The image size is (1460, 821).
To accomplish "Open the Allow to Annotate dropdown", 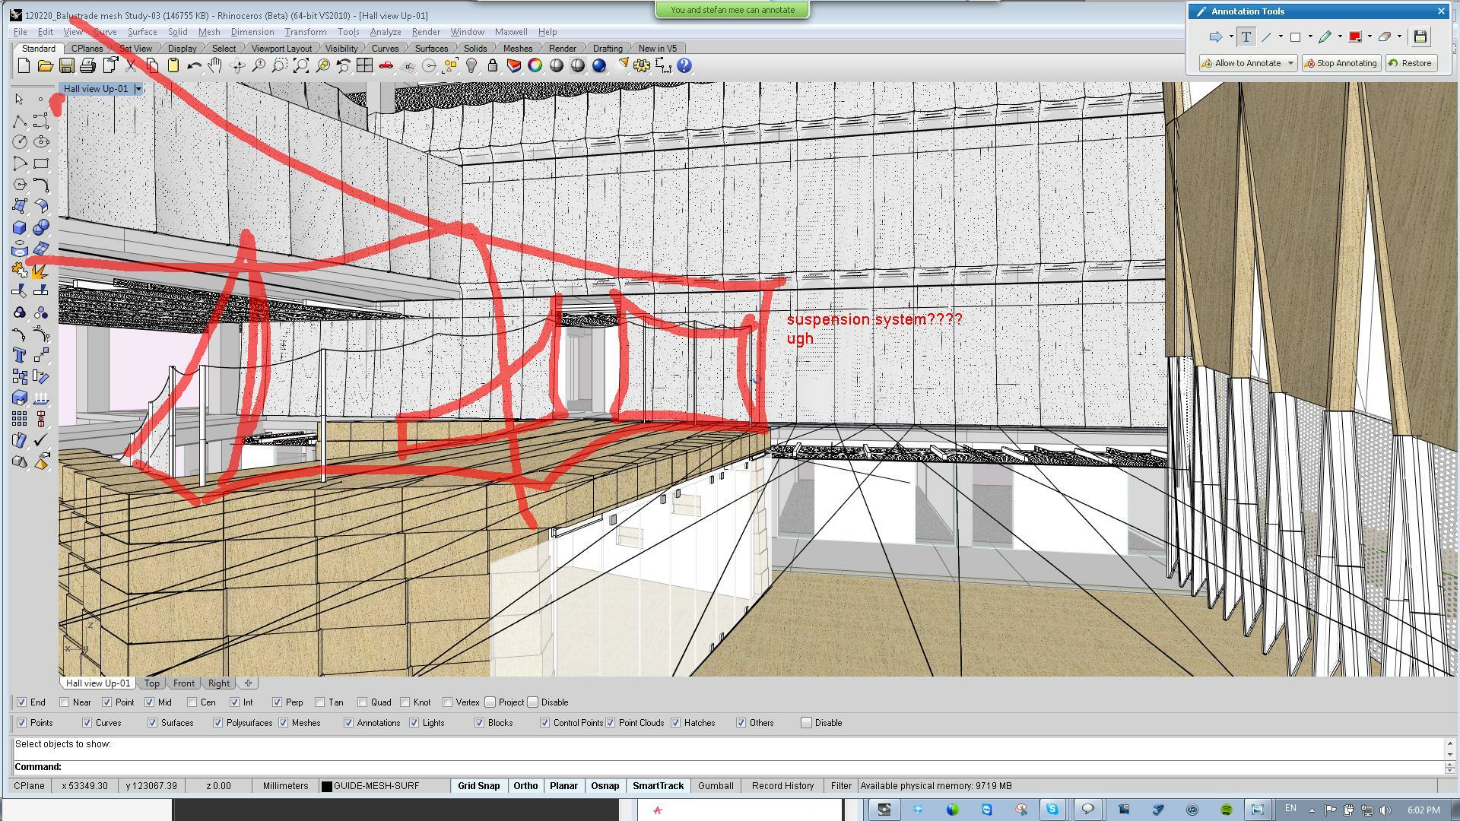I will (x=1290, y=63).
